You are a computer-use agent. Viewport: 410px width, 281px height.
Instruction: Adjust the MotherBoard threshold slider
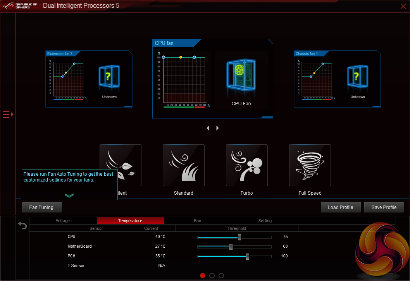click(231, 247)
